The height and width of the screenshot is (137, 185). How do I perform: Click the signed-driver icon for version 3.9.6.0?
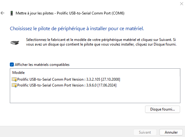(14, 85)
